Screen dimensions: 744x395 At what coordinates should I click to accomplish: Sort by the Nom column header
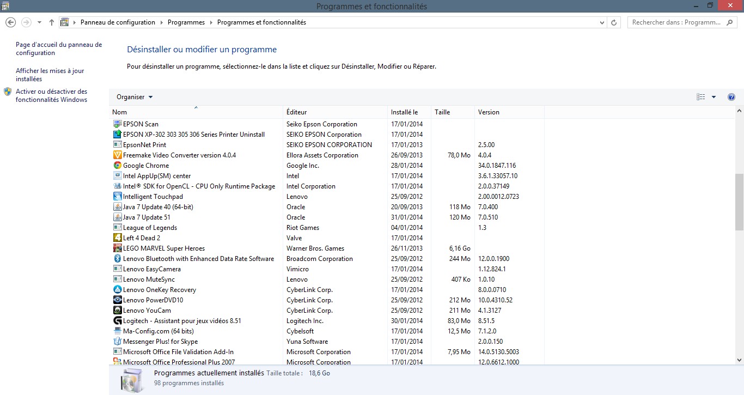point(196,112)
